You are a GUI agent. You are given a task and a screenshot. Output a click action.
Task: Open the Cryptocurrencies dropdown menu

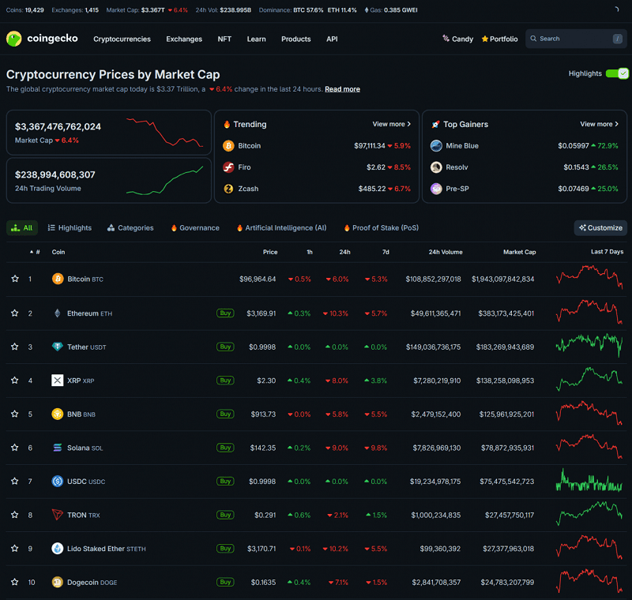(x=122, y=39)
